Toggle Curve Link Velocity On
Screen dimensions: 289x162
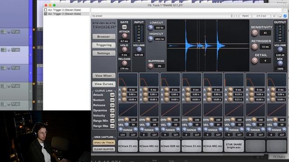point(112,116)
